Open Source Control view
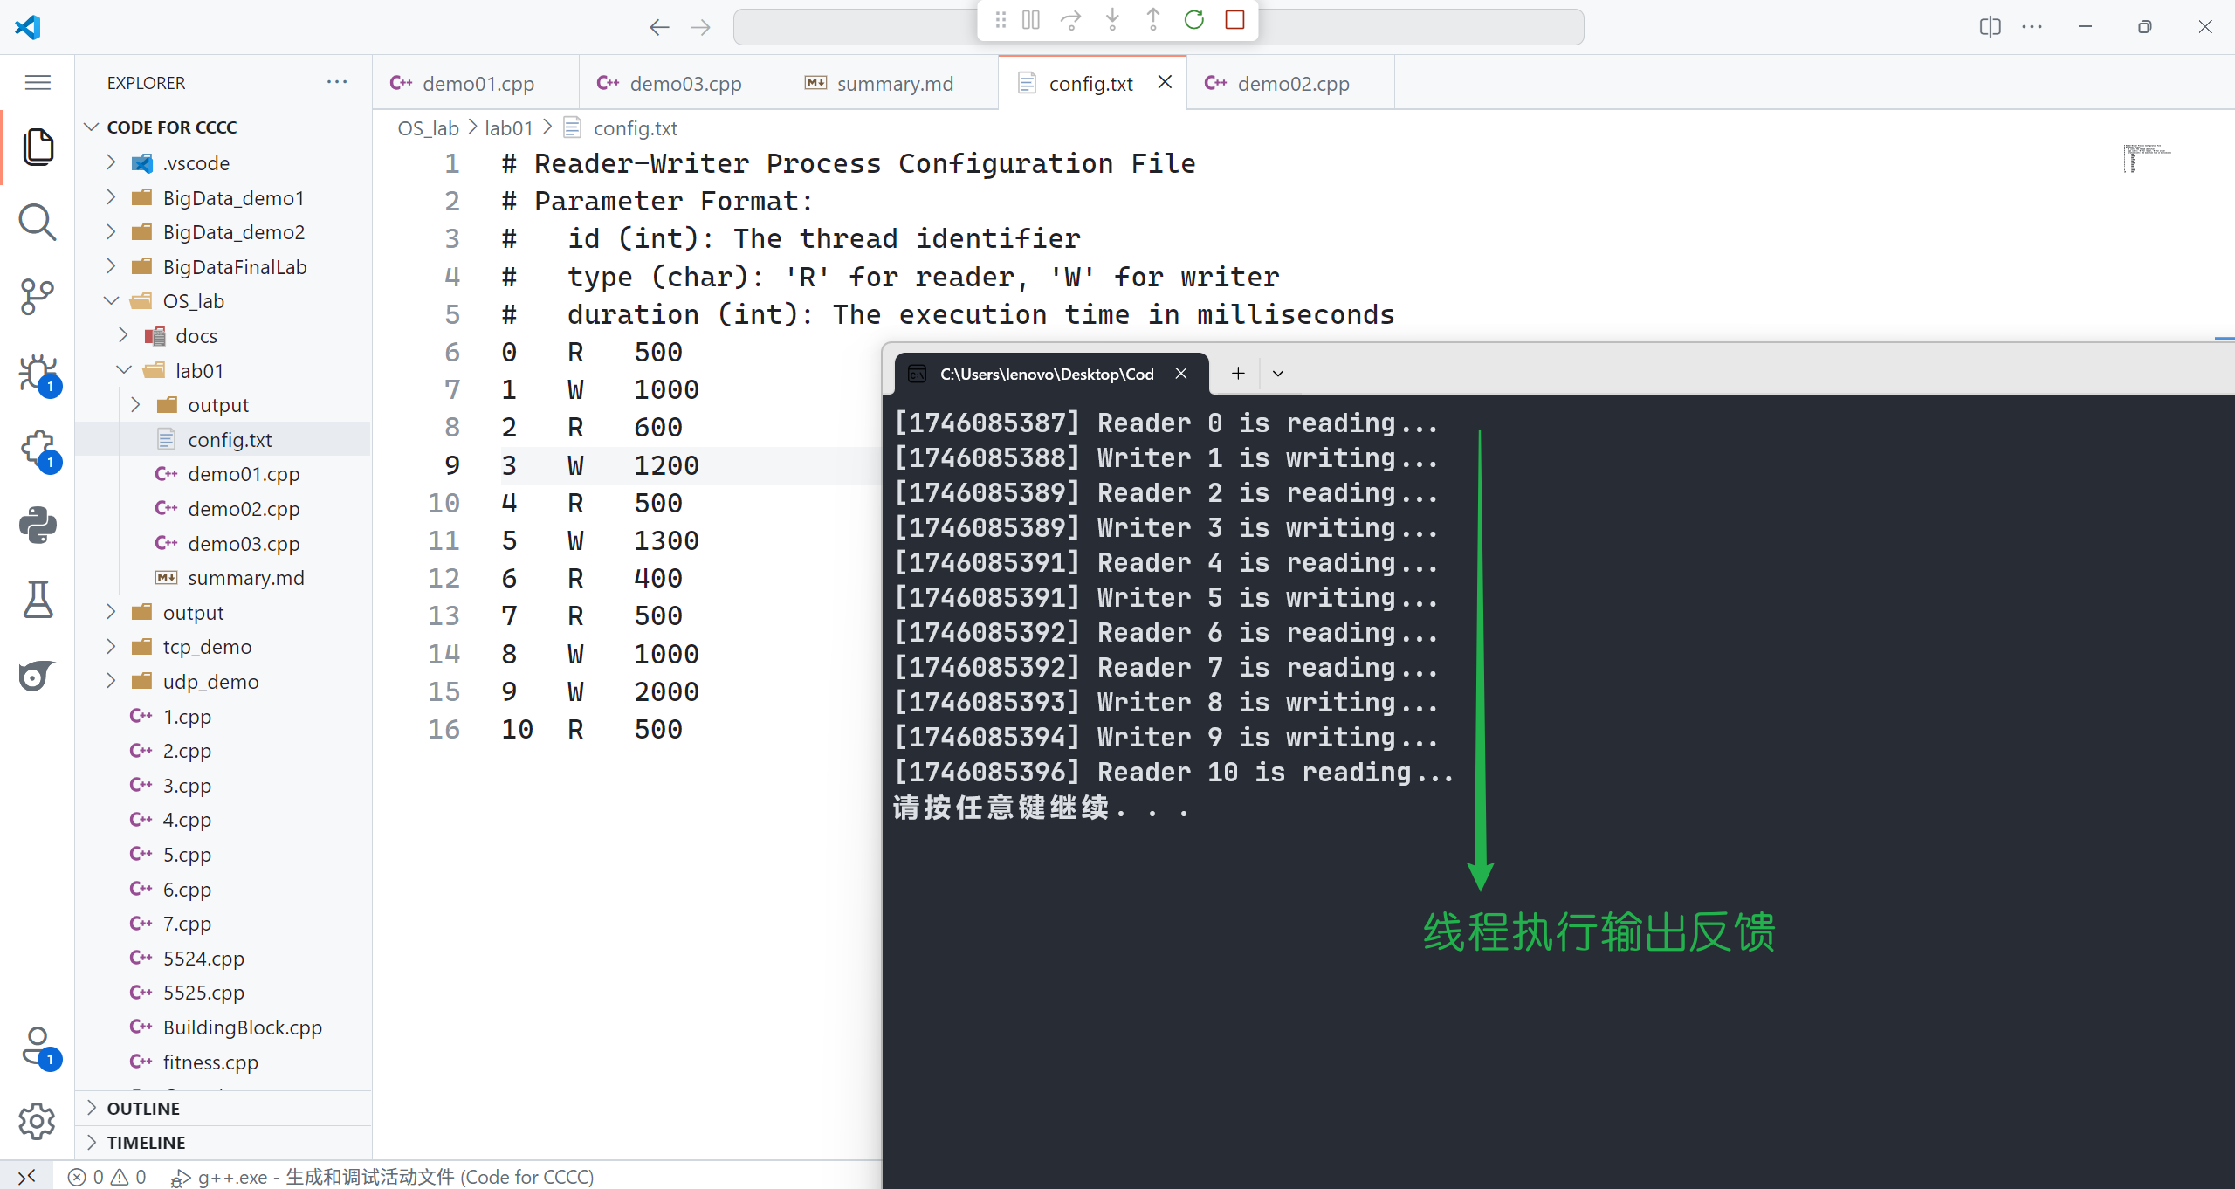 (x=38, y=298)
